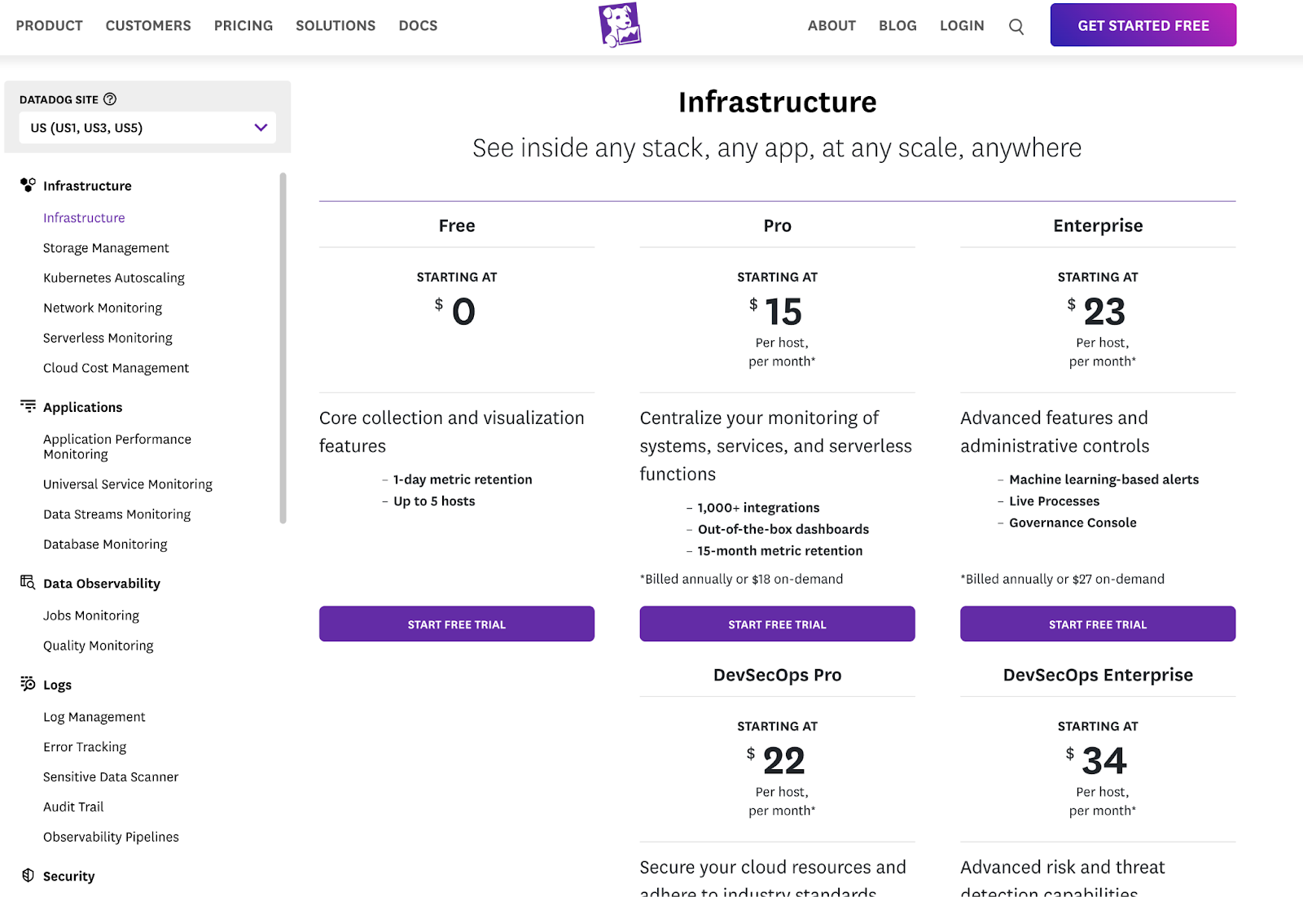
Task: Open Network Monitoring in sidebar
Action: [103, 308]
